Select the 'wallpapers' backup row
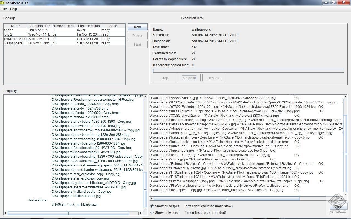 (x=15, y=43)
